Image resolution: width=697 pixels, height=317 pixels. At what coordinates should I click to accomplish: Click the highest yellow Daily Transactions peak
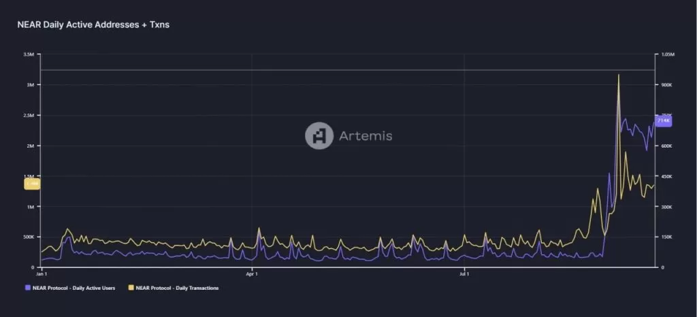[618, 75]
